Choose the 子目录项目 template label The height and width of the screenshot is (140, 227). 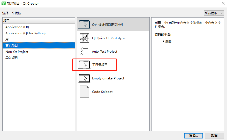tap(100, 65)
